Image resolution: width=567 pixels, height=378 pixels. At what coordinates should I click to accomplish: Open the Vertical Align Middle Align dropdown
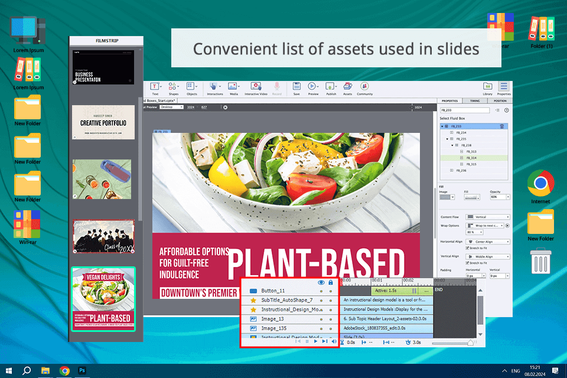pos(488,256)
